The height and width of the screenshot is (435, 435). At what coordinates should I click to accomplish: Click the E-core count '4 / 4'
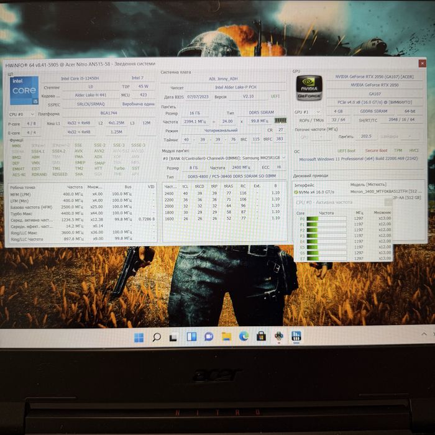point(31,132)
